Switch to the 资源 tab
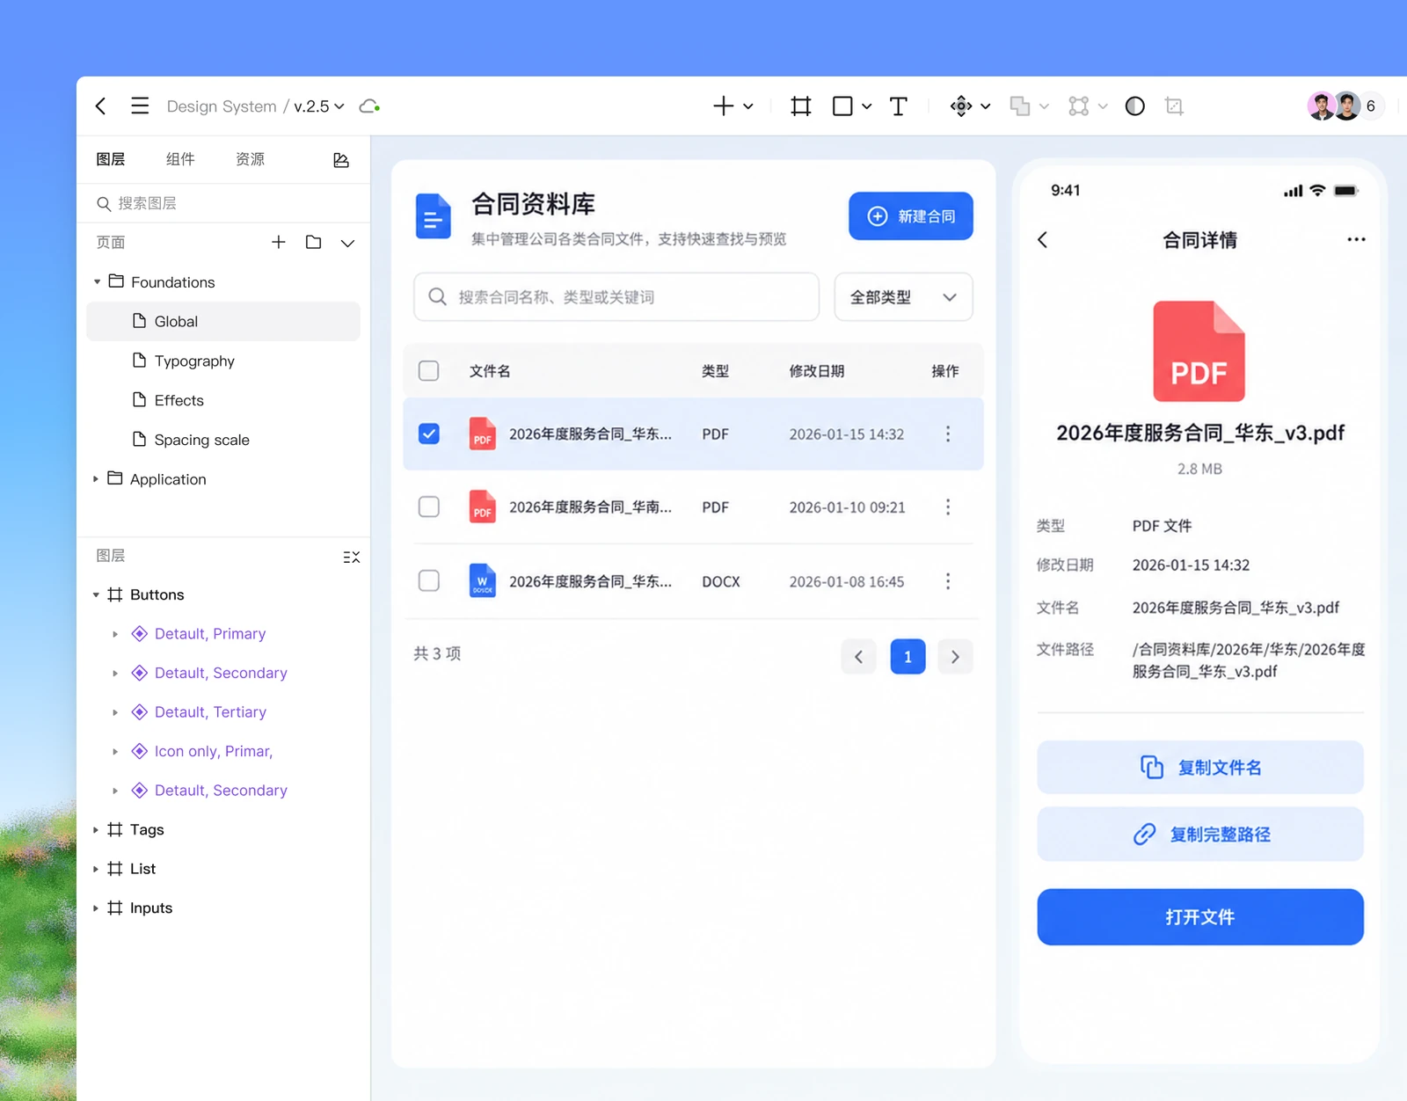Viewport: 1407px width, 1101px height. tap(250, 159)
